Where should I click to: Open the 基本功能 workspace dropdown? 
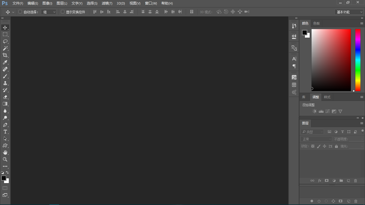pos(349,12)
